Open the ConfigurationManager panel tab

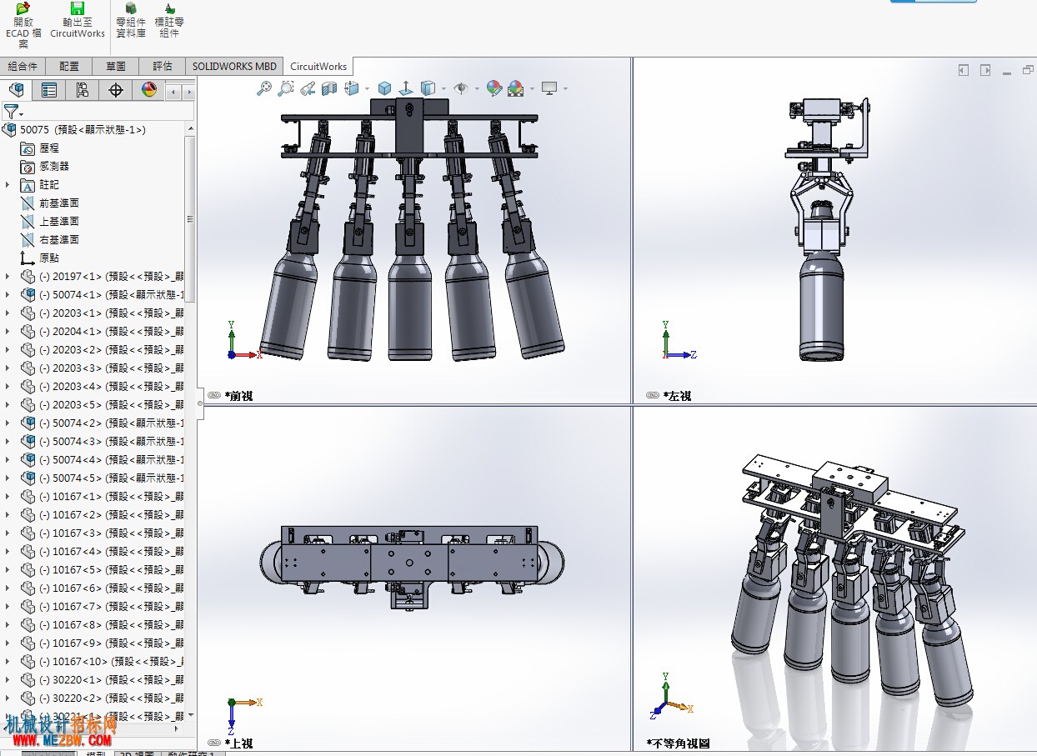point(82,90)
